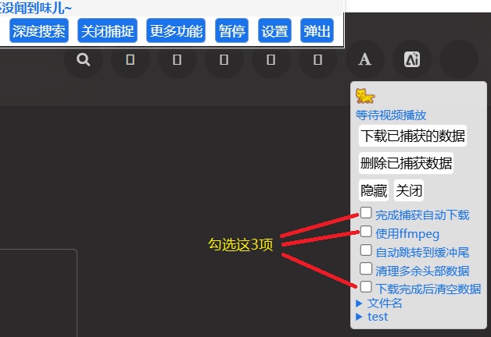This screenshot has width=491, height=337.
Task: Check the 使用ffmpeg option
Action: click(x=366, y=232)
